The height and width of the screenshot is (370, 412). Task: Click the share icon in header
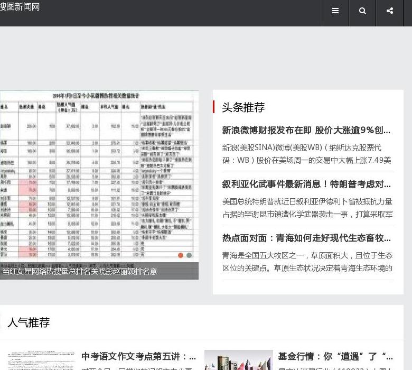pyautogui.click(x=390, y=11)
